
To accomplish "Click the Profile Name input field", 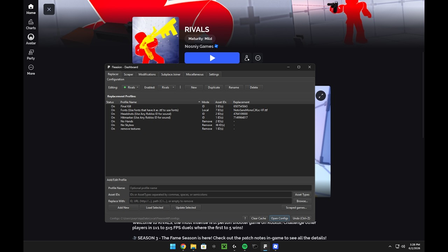I will click(x=220, y=188).
